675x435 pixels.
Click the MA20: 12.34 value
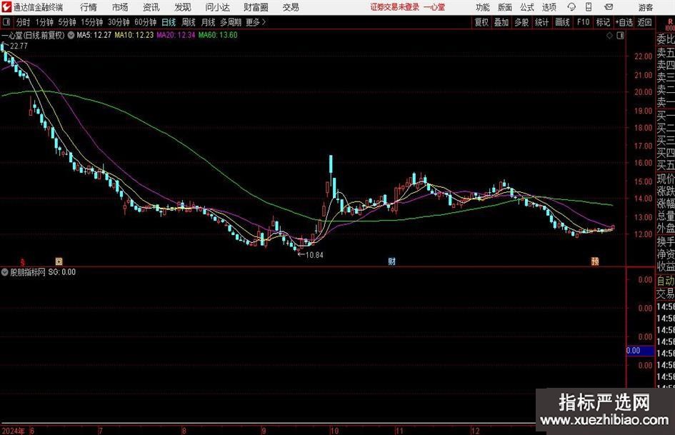point(176,35)
